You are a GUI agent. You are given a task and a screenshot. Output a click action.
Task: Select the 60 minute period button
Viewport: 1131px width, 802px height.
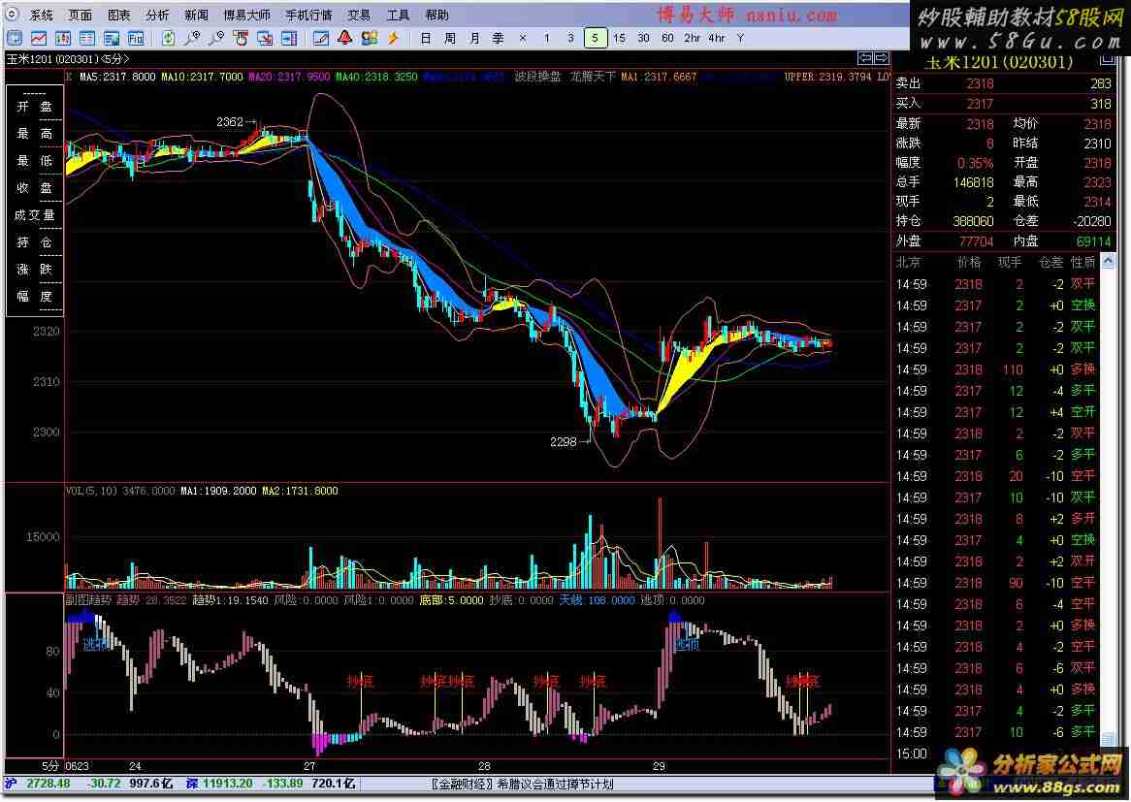(667, 38)
